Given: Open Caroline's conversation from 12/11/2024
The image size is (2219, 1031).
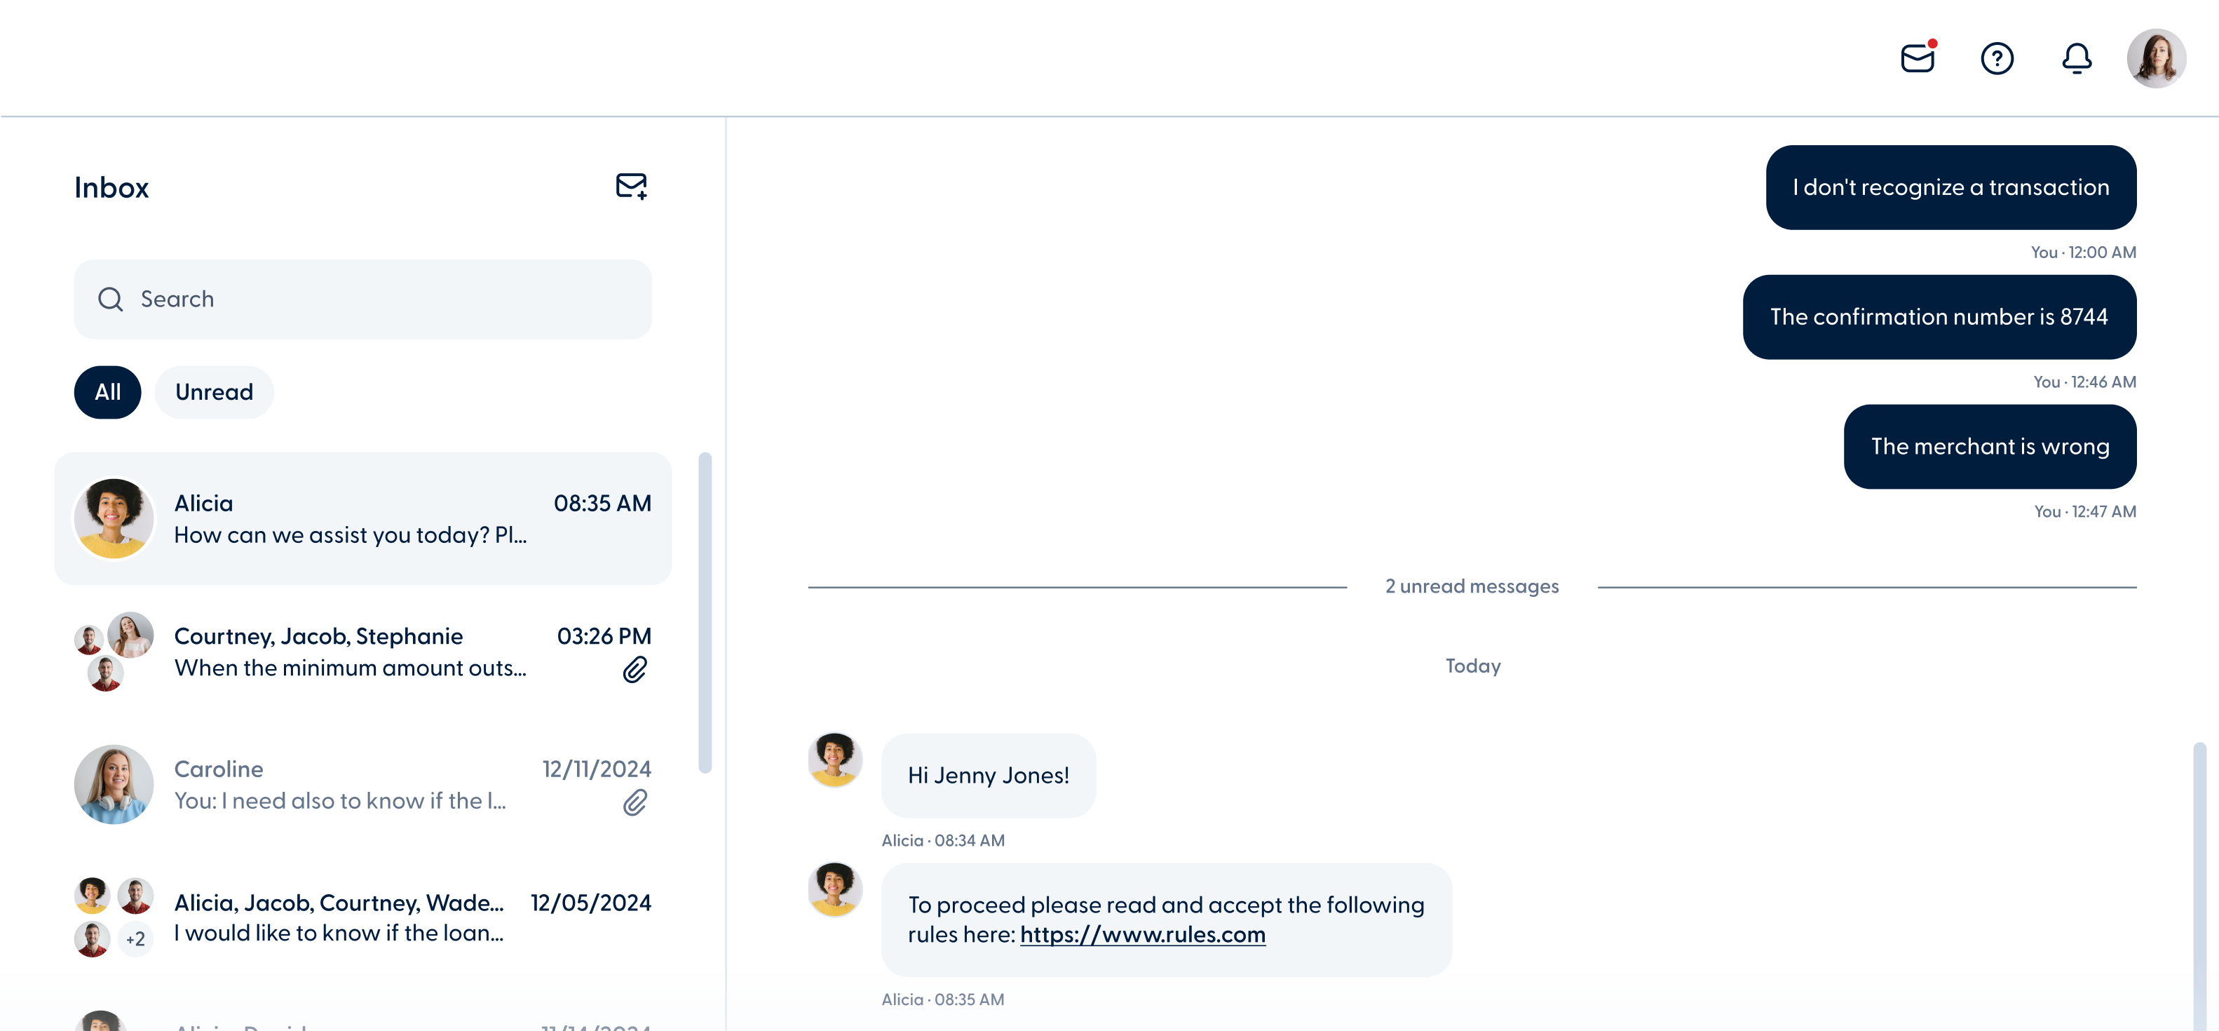Looking at the screenshot, I should tap(362, 784).
